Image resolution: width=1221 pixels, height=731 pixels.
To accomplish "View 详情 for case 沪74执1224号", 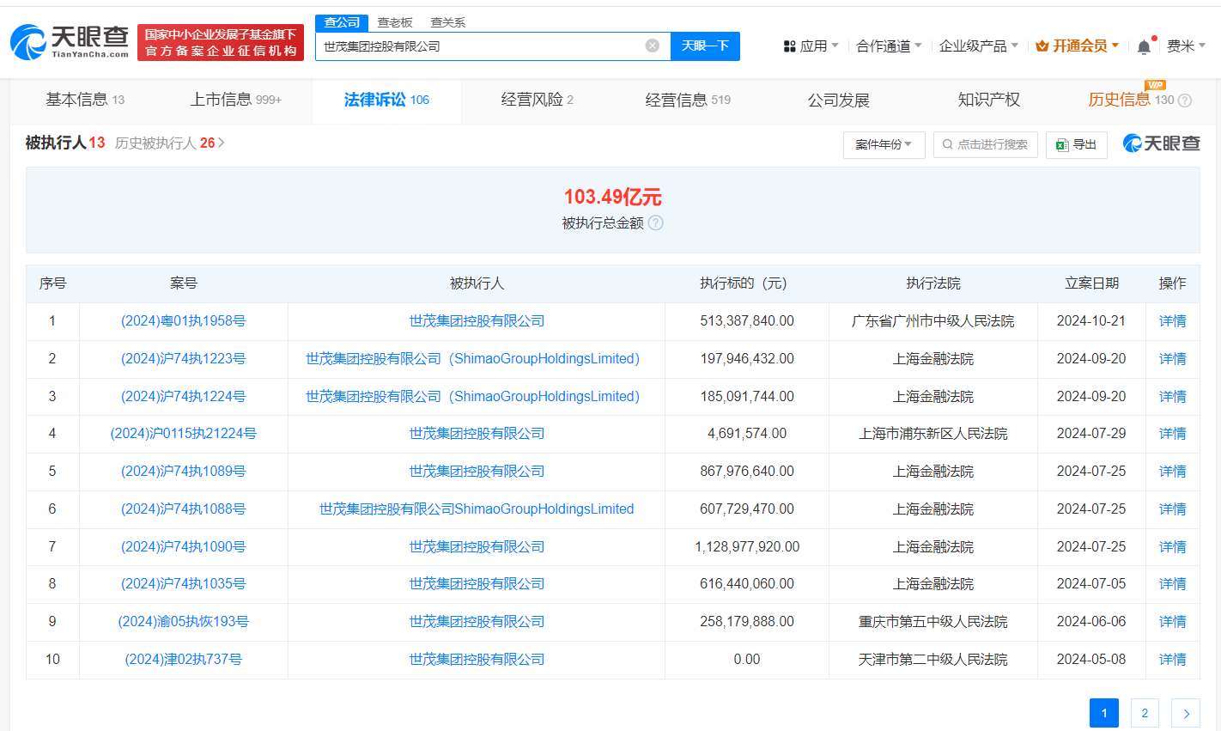I will pyautogui.click(x=1172, y=396).
